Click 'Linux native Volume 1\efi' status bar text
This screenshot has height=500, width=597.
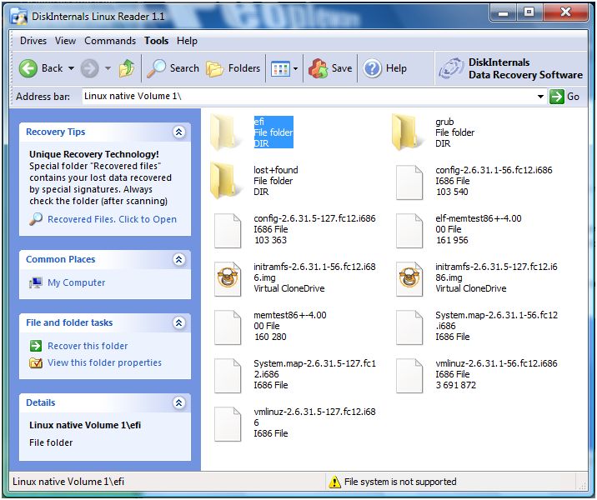point(68,482)
